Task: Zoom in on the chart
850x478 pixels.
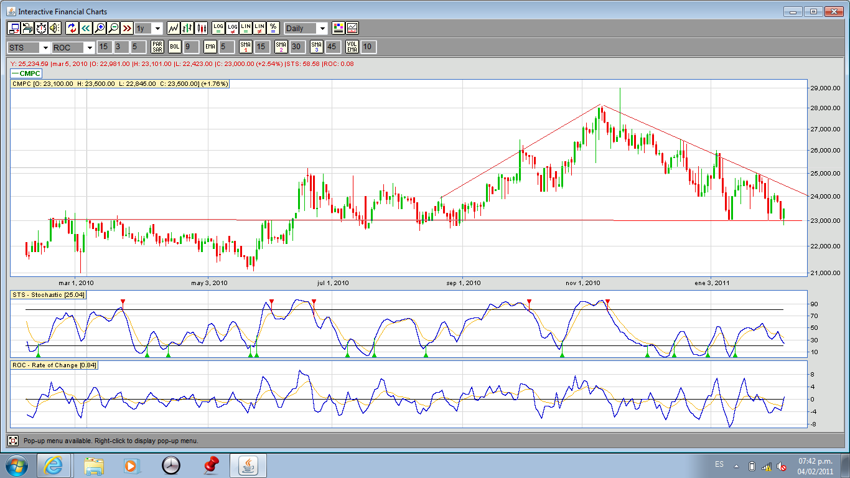Action: (100, 28)
